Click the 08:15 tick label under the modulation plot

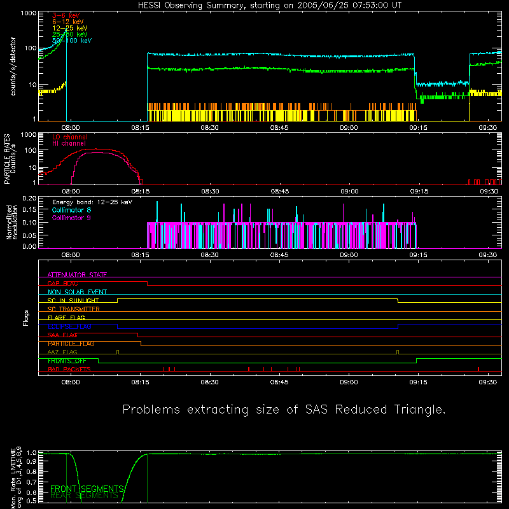[140, 255]
